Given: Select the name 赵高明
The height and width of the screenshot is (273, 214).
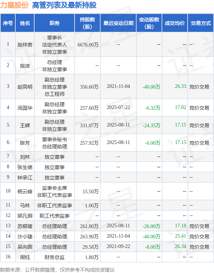Looking at the screenshot, I should click(x=25, y=87).
